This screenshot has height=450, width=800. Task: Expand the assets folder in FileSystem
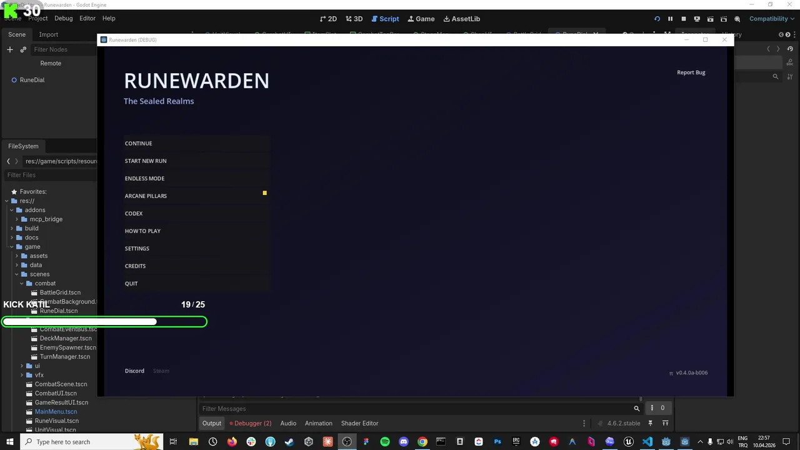pyautogui.click(x=17, y=256)
